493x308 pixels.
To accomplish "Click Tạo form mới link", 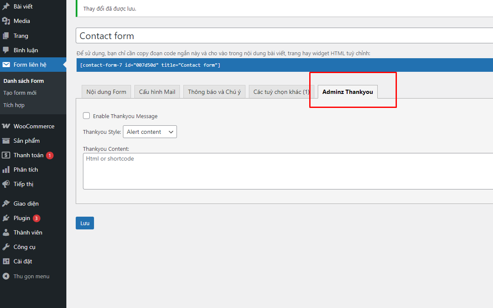I will coord(20,93).
